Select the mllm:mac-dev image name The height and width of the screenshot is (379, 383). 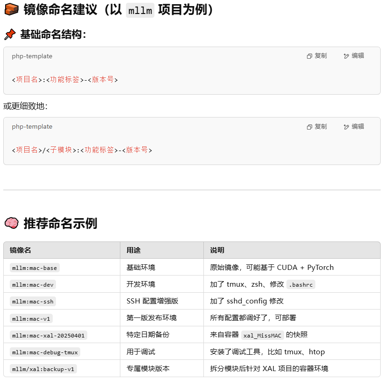tap(33, 284)
